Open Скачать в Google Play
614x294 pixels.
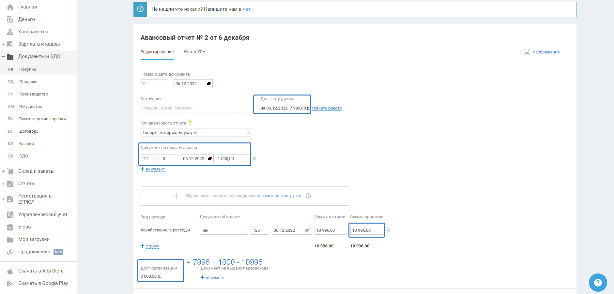pos(43,284)
